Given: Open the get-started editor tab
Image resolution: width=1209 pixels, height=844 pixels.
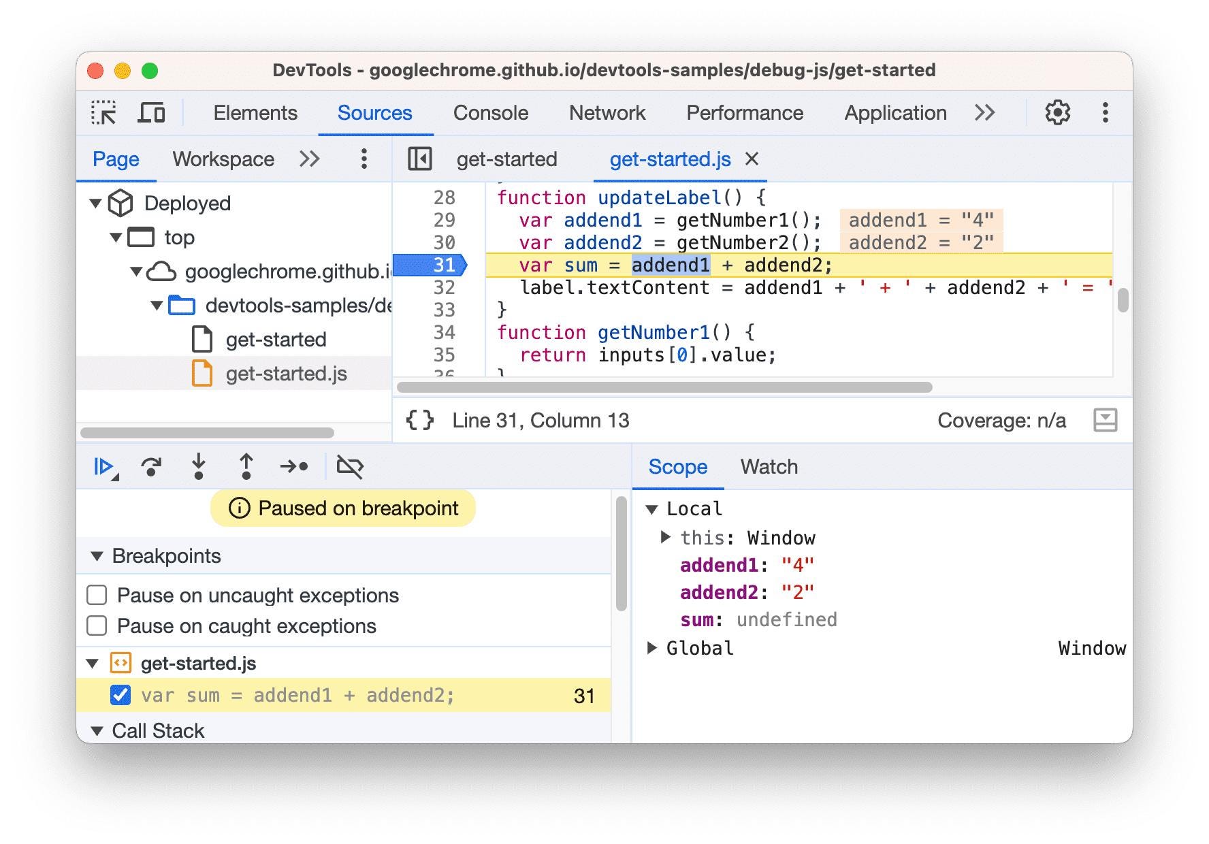Looking at the screenshot, I should coord(507,159).
